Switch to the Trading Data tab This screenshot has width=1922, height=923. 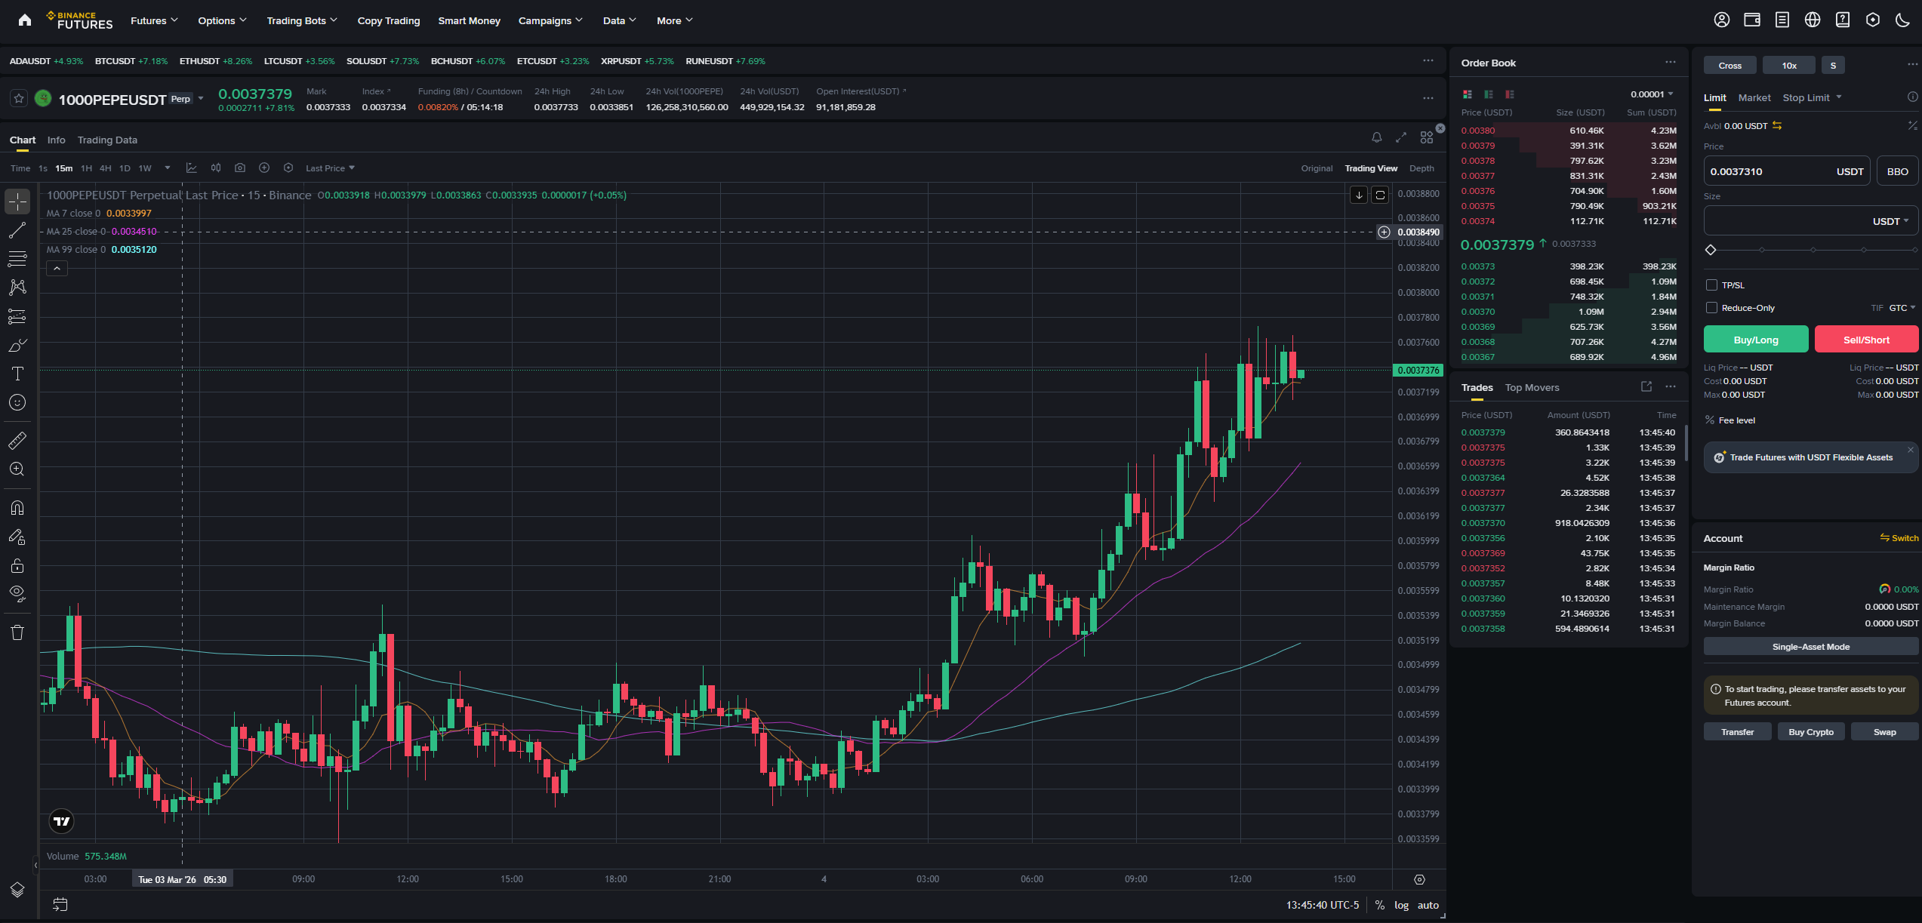pos(106,140)
